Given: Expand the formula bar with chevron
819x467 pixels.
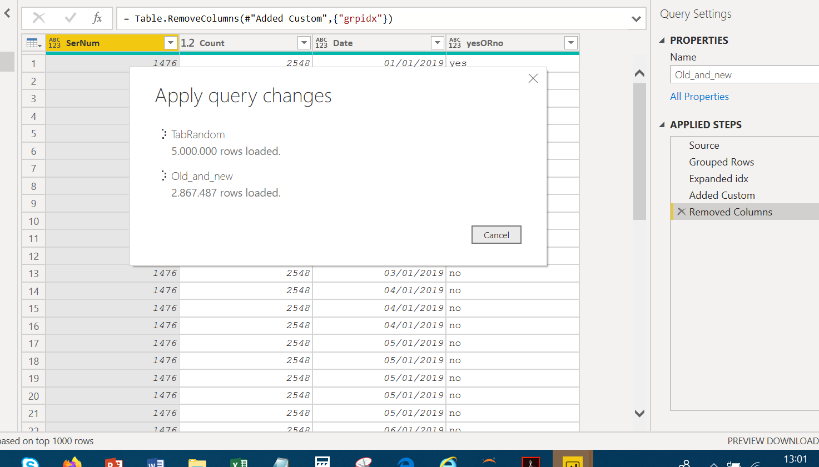Looking at the screenshot, I should [x=637, y=19].
